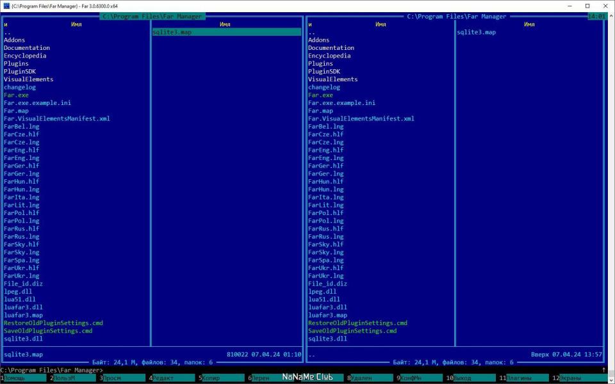Select Far.map in the right panel
The width and height of the screenshot is (615, 384).
coord(320,111)
